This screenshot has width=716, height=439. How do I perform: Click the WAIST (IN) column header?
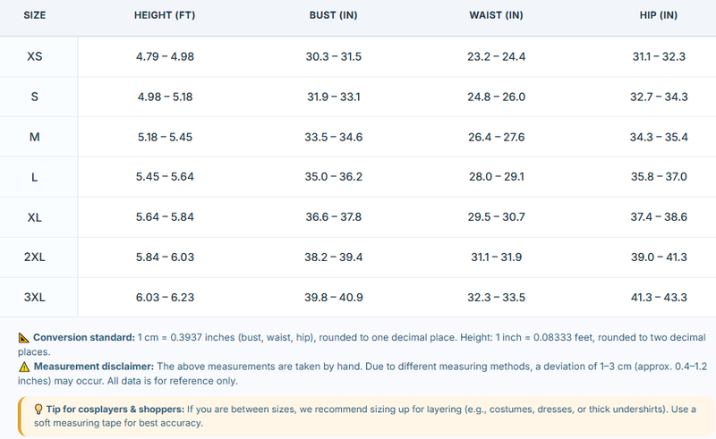[497, 15]
